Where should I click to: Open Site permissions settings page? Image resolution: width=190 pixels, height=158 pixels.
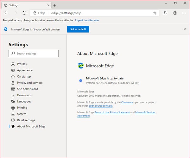(x=27, y=89)
